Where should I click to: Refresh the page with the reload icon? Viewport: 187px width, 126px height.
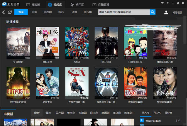(x=10, y=12)
